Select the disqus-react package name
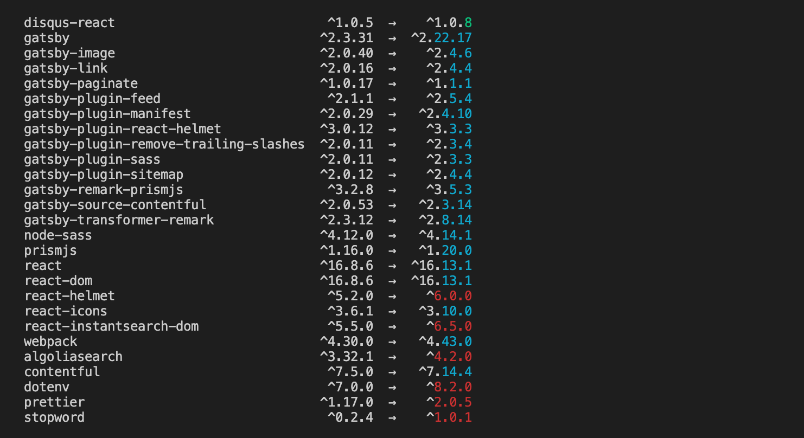804x438 pixels. click(69, 23)
